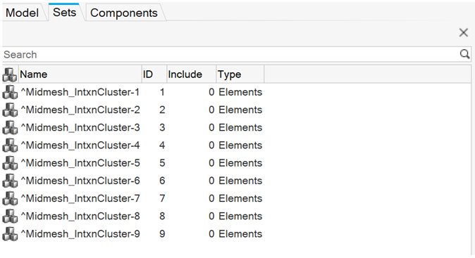Click the set icon beside ^Midmesh_IntxnCluster-7
This screenshot has width=475, height=258.
10,198
